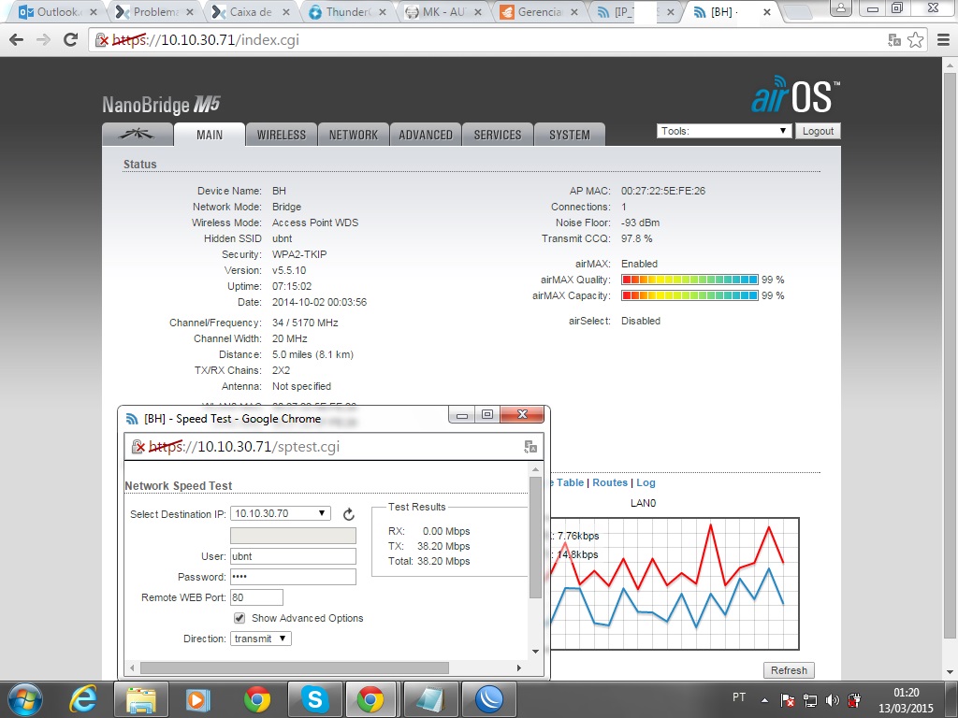Expand the Tools dropdown
Image resolution: width=958 pixels, height=718 pixels.
pyautogui.click(x=724, y=131)
